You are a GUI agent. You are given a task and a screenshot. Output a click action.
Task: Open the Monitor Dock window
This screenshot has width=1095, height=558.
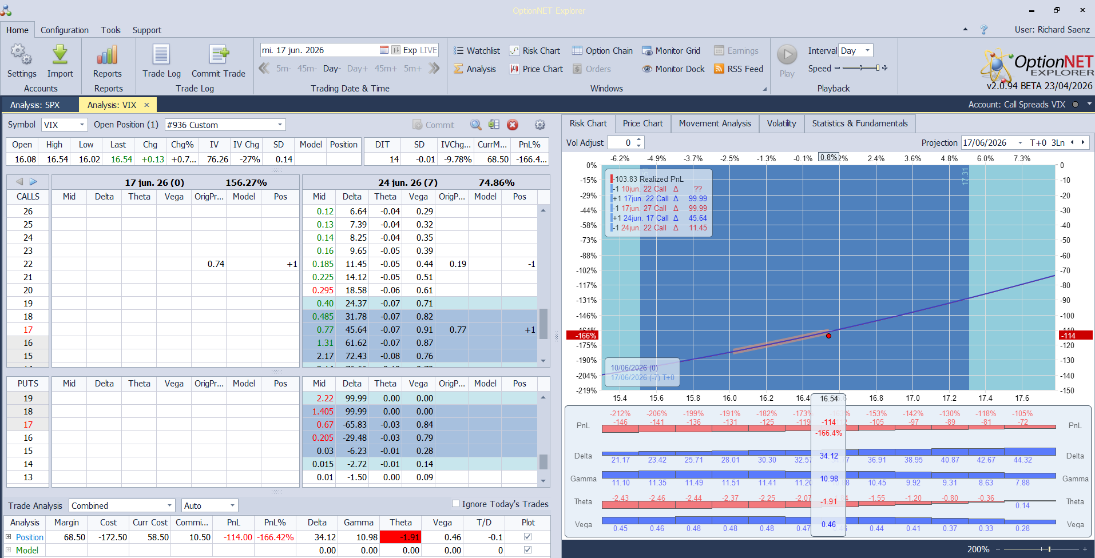673,69
